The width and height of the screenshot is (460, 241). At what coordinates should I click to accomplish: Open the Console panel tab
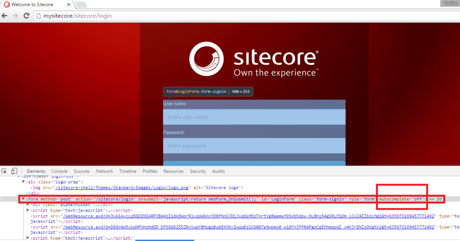[59, 172]
